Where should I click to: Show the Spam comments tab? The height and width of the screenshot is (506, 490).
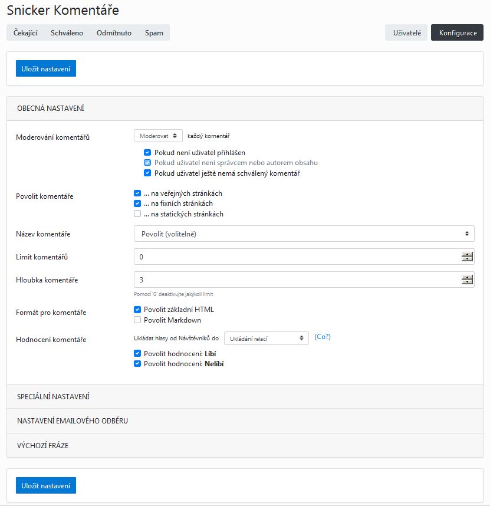click(x=154, y=33)
